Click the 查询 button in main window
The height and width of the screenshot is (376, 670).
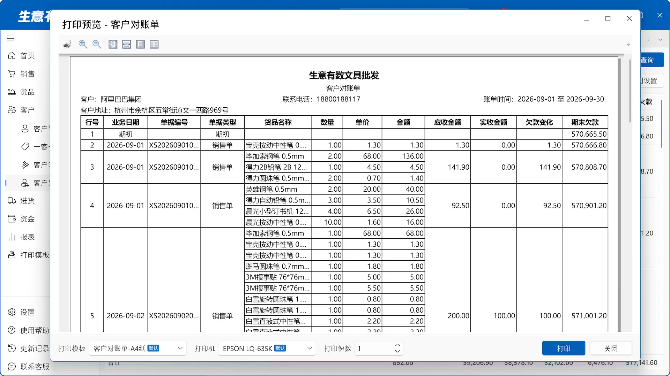(652, 60)
